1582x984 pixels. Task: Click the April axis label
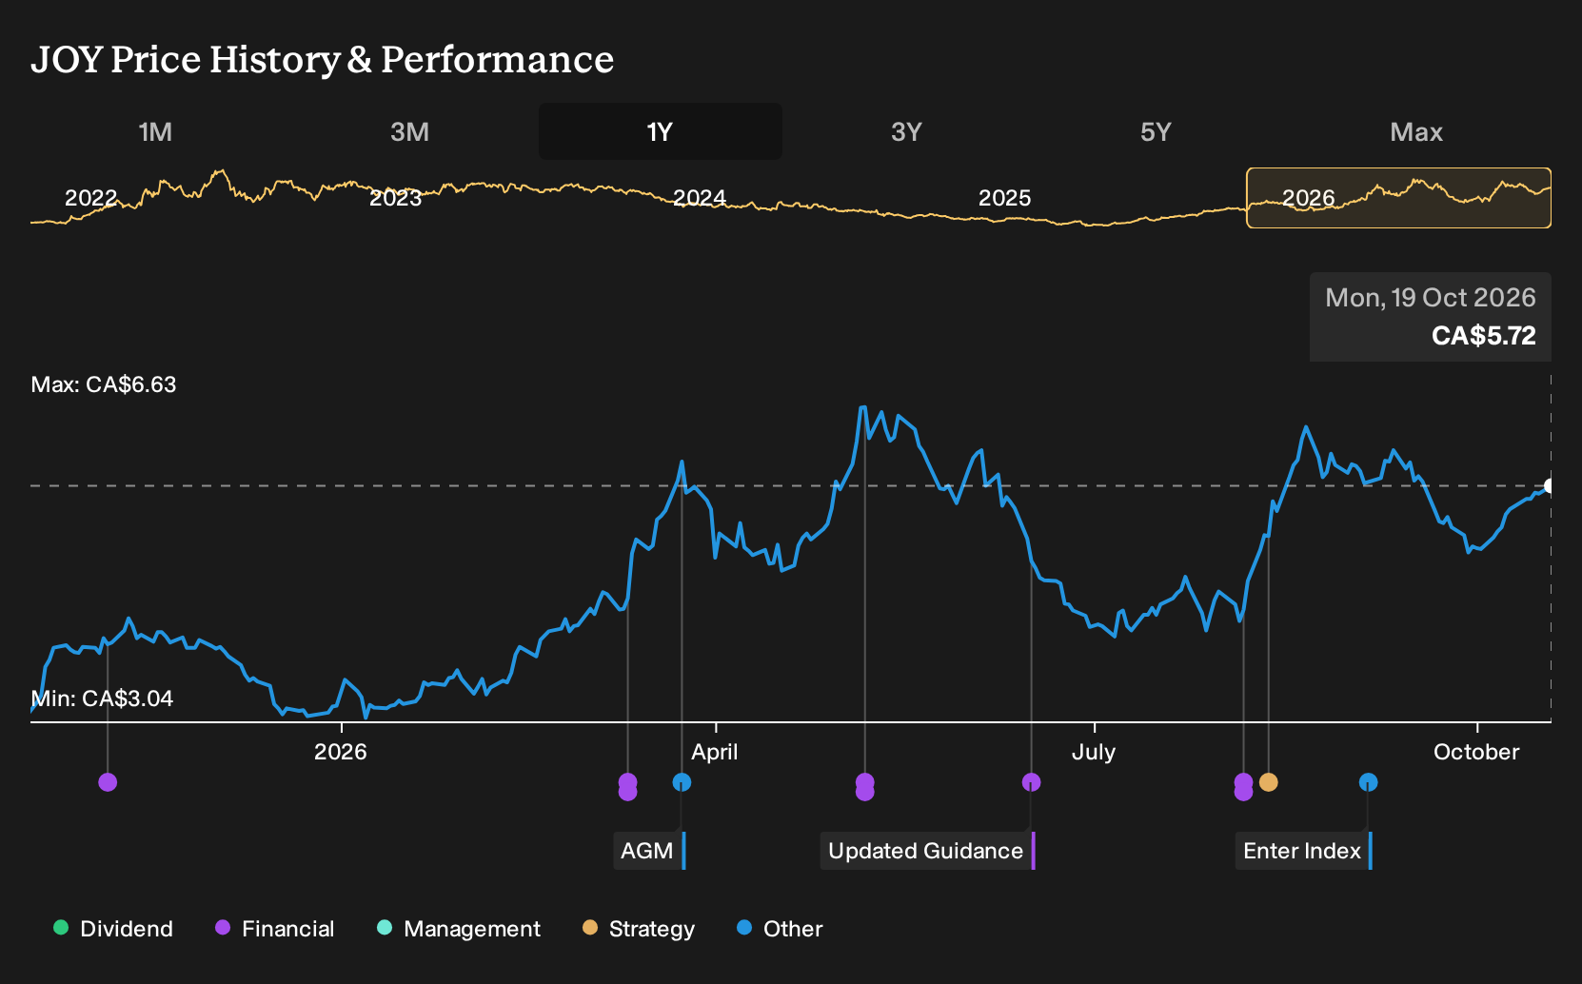click(x=715, y=752)
